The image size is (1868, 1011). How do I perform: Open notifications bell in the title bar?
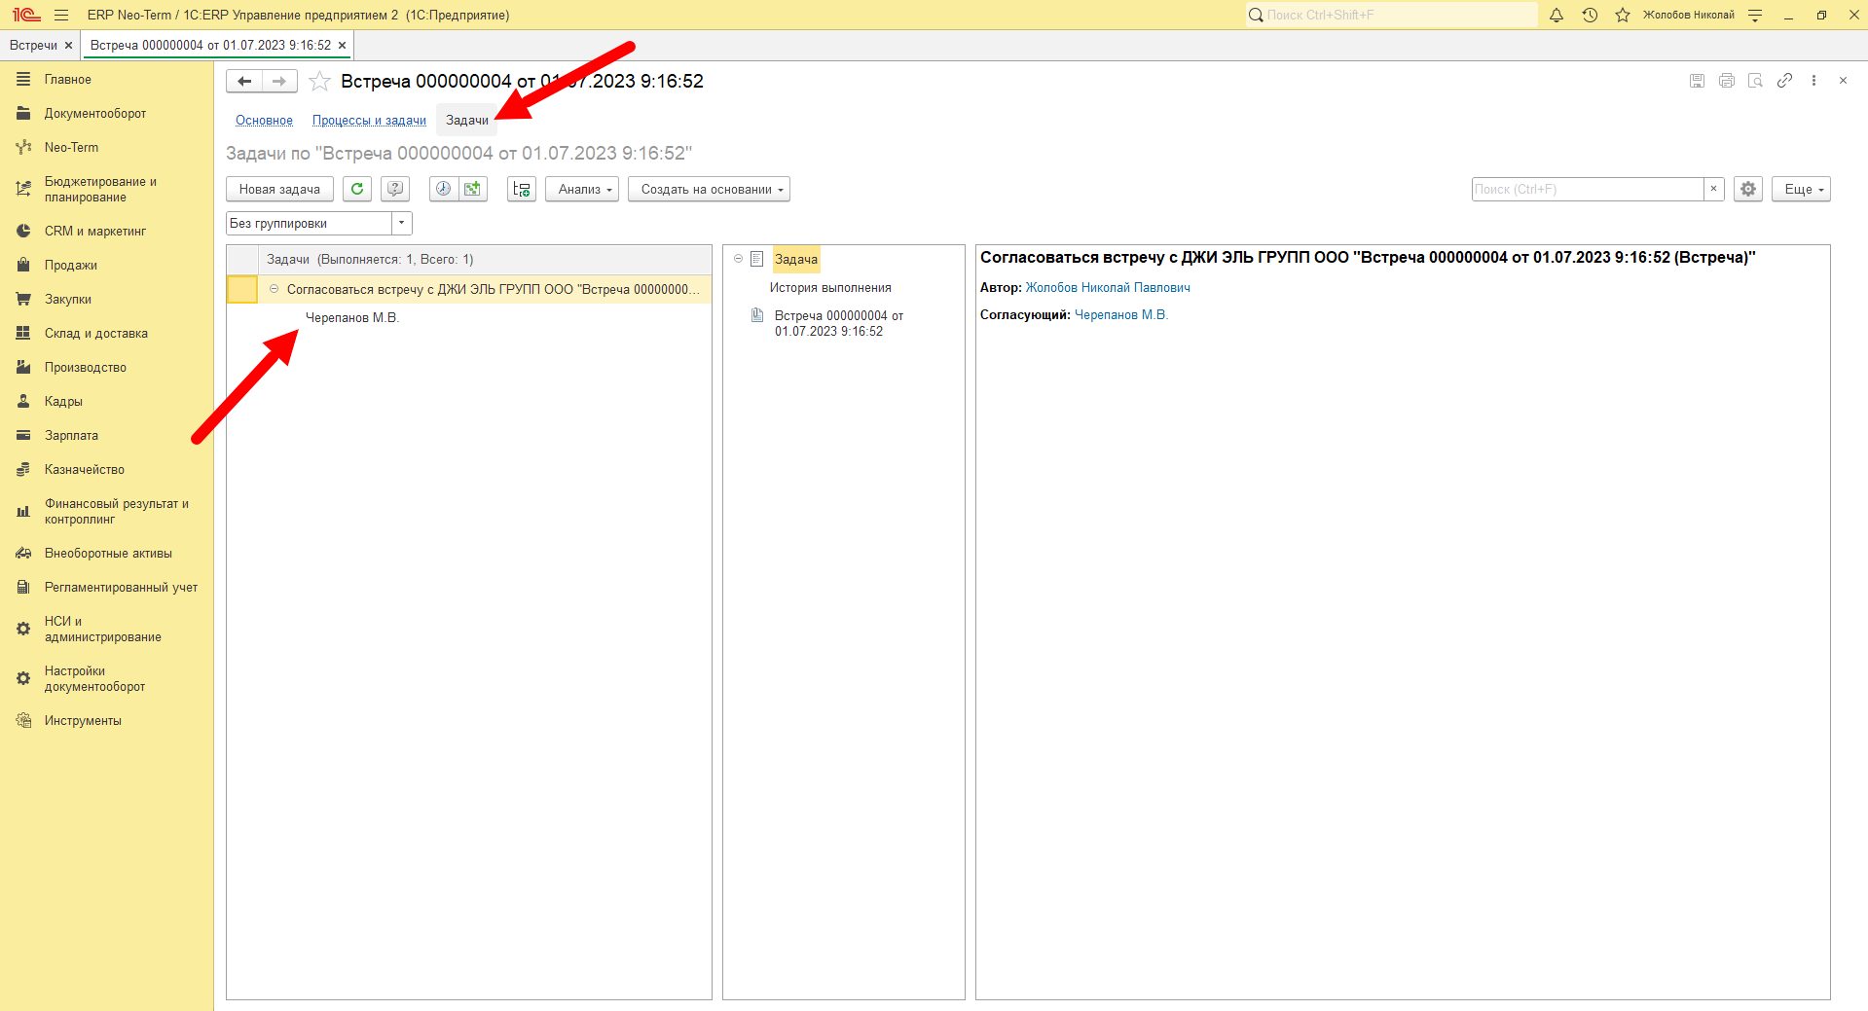(x=1557, y=15)
